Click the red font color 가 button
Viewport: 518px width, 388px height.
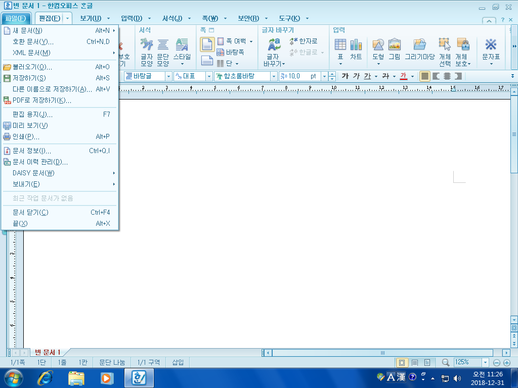click(403, 76)
